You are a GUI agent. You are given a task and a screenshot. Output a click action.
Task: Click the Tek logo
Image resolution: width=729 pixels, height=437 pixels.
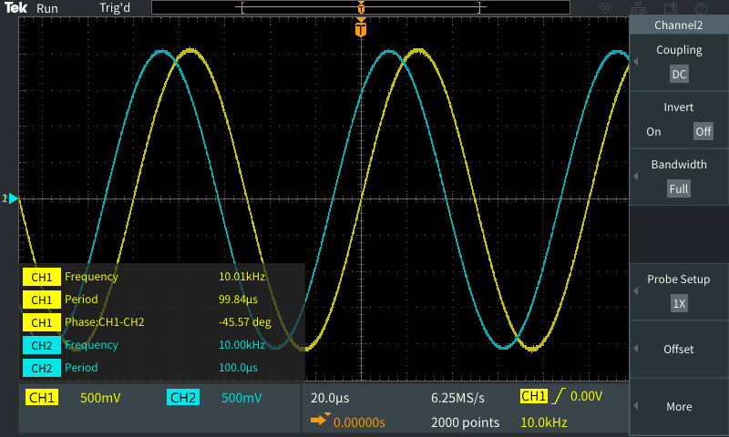click(16, 7)
